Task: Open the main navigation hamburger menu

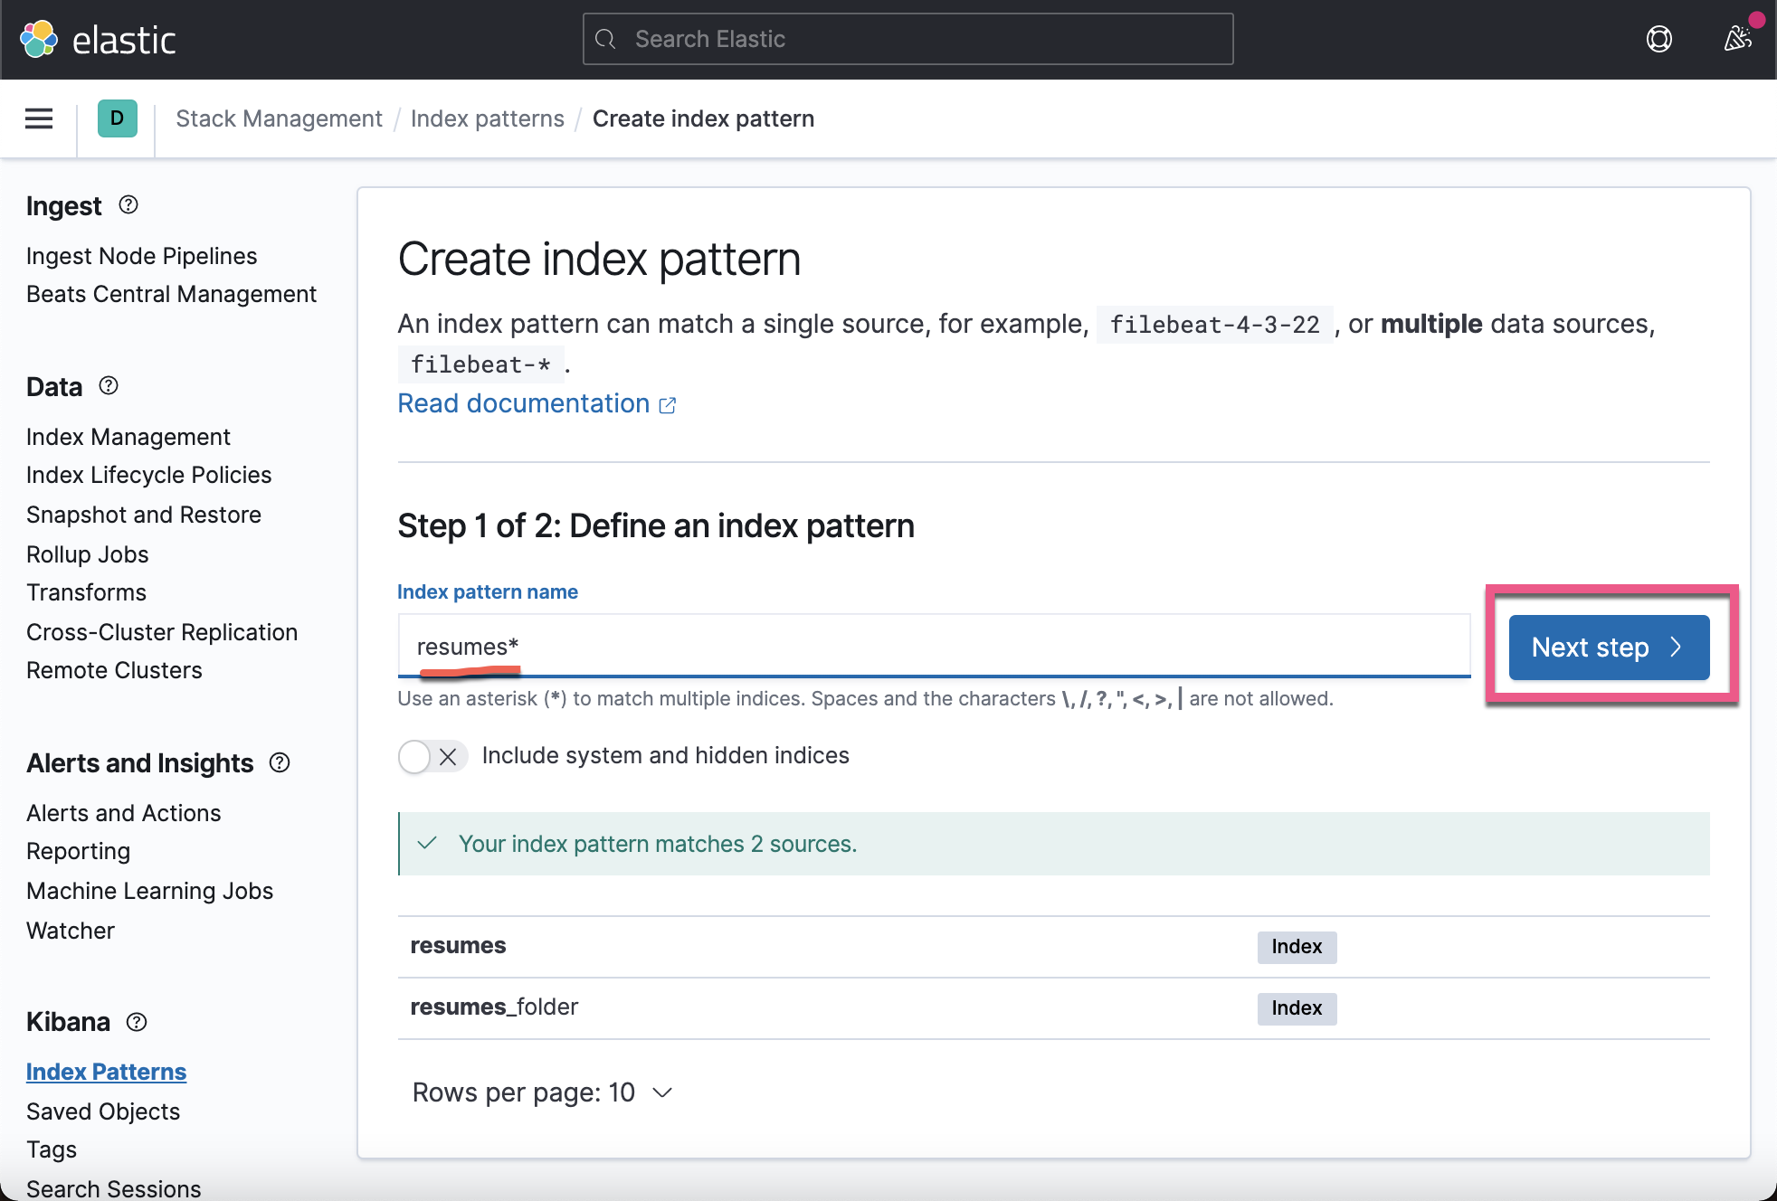Action: (x=38, y=118)
